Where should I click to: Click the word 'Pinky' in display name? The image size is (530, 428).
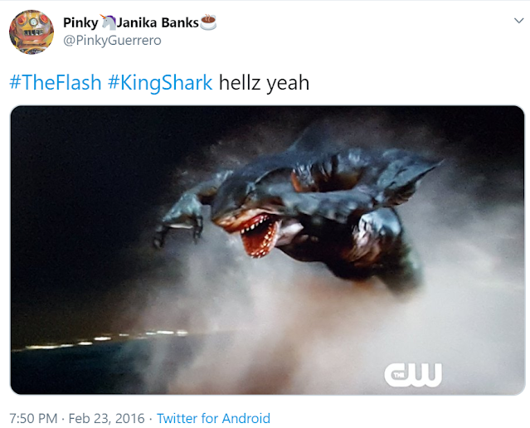[x=80, y=23]
